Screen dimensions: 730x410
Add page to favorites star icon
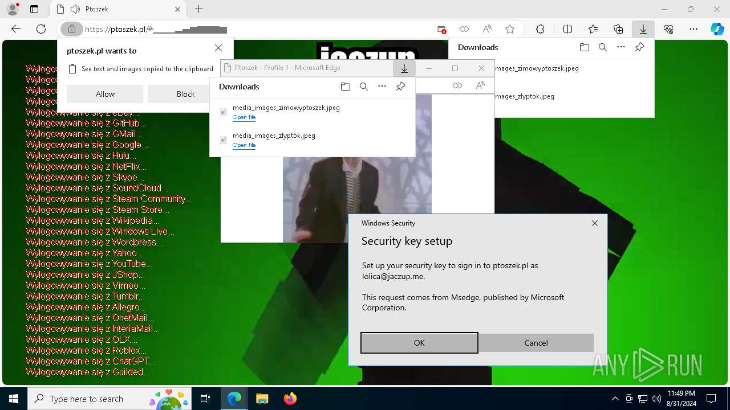point(510,29)
